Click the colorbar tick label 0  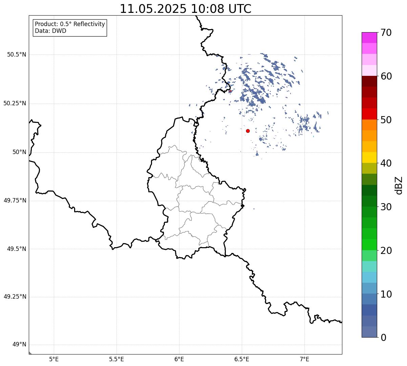pyautogui.click(x=383, y=338)
